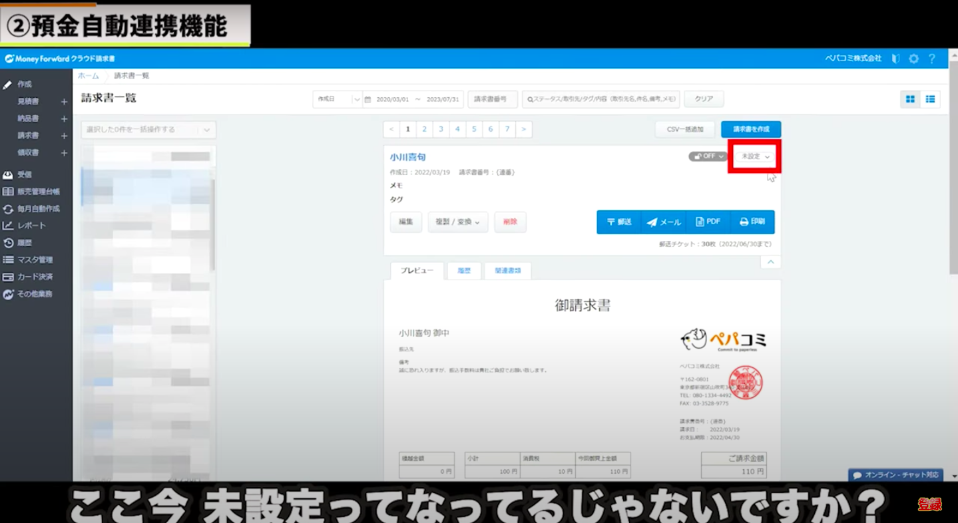
Task: Expand the 複製 / 変換 dropdown
Action: point(457,222)
